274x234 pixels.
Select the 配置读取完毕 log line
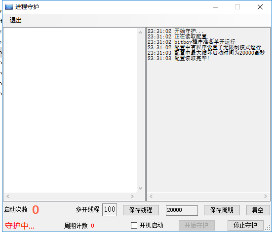point(178,58)
